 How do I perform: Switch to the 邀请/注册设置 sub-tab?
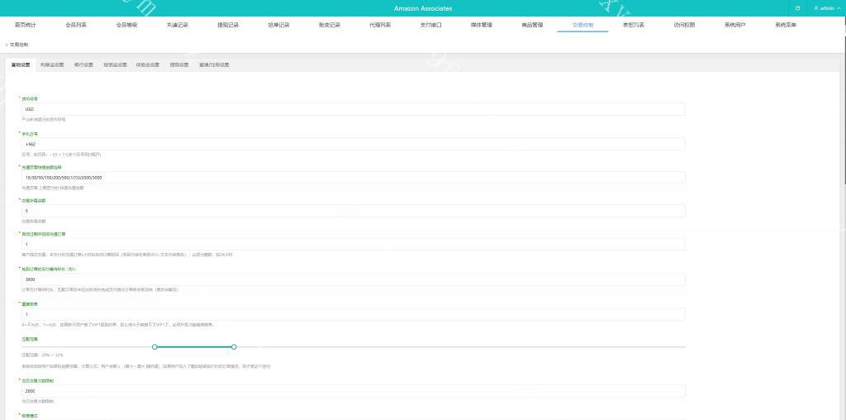(214, 64)
